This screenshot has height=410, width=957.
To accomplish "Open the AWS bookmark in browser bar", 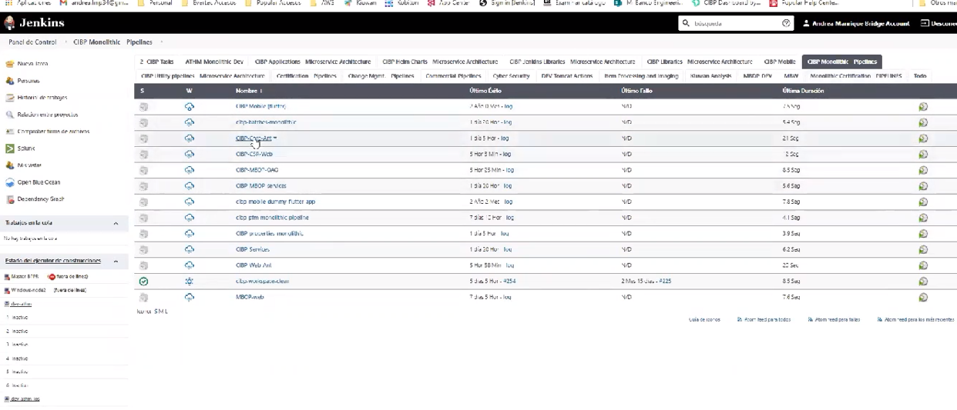I will pyautogui.click(x=322, y=3).
